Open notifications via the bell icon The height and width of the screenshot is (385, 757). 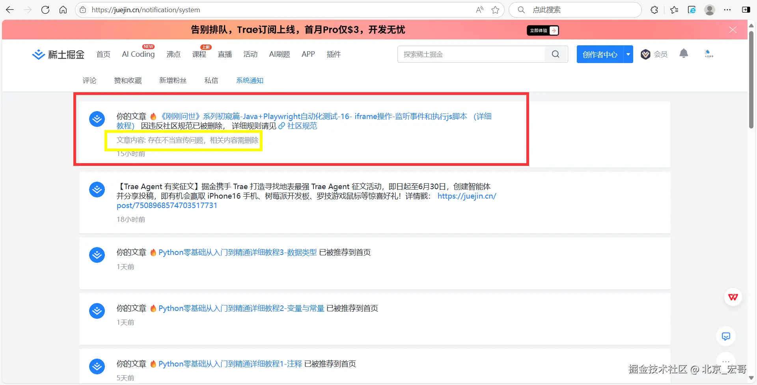click(x=684, y=54)
